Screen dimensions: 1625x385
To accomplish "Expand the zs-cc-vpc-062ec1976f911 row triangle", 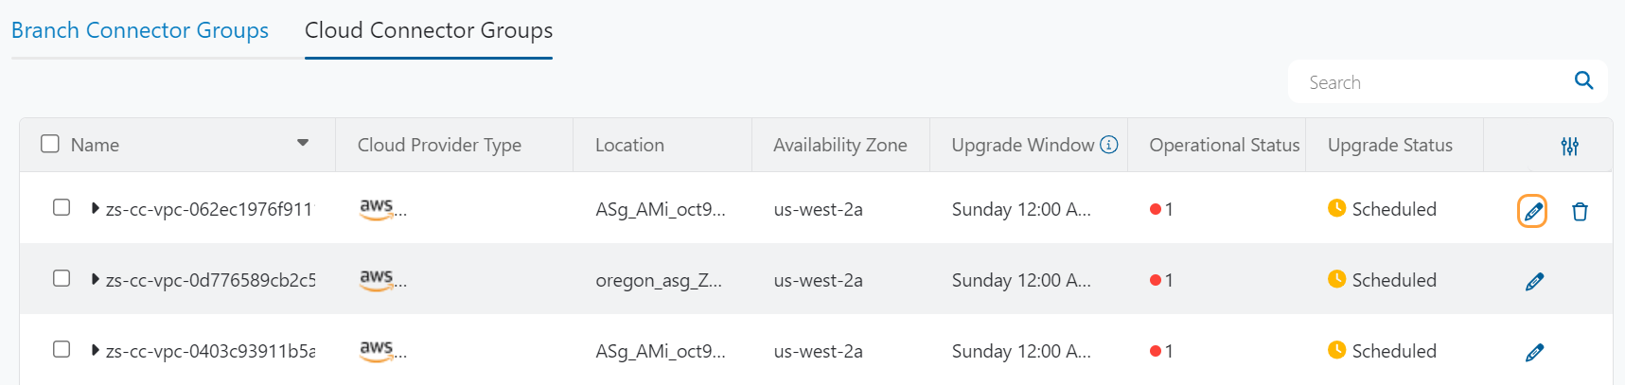I will (95, 208).
